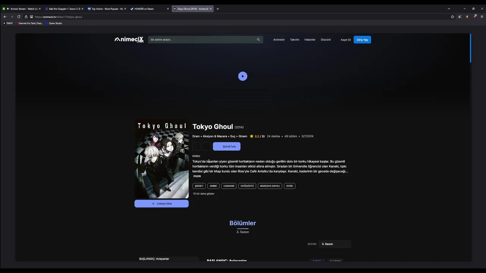Go back in browser history
The image size is (486, 273).
(x=5, y=17)
